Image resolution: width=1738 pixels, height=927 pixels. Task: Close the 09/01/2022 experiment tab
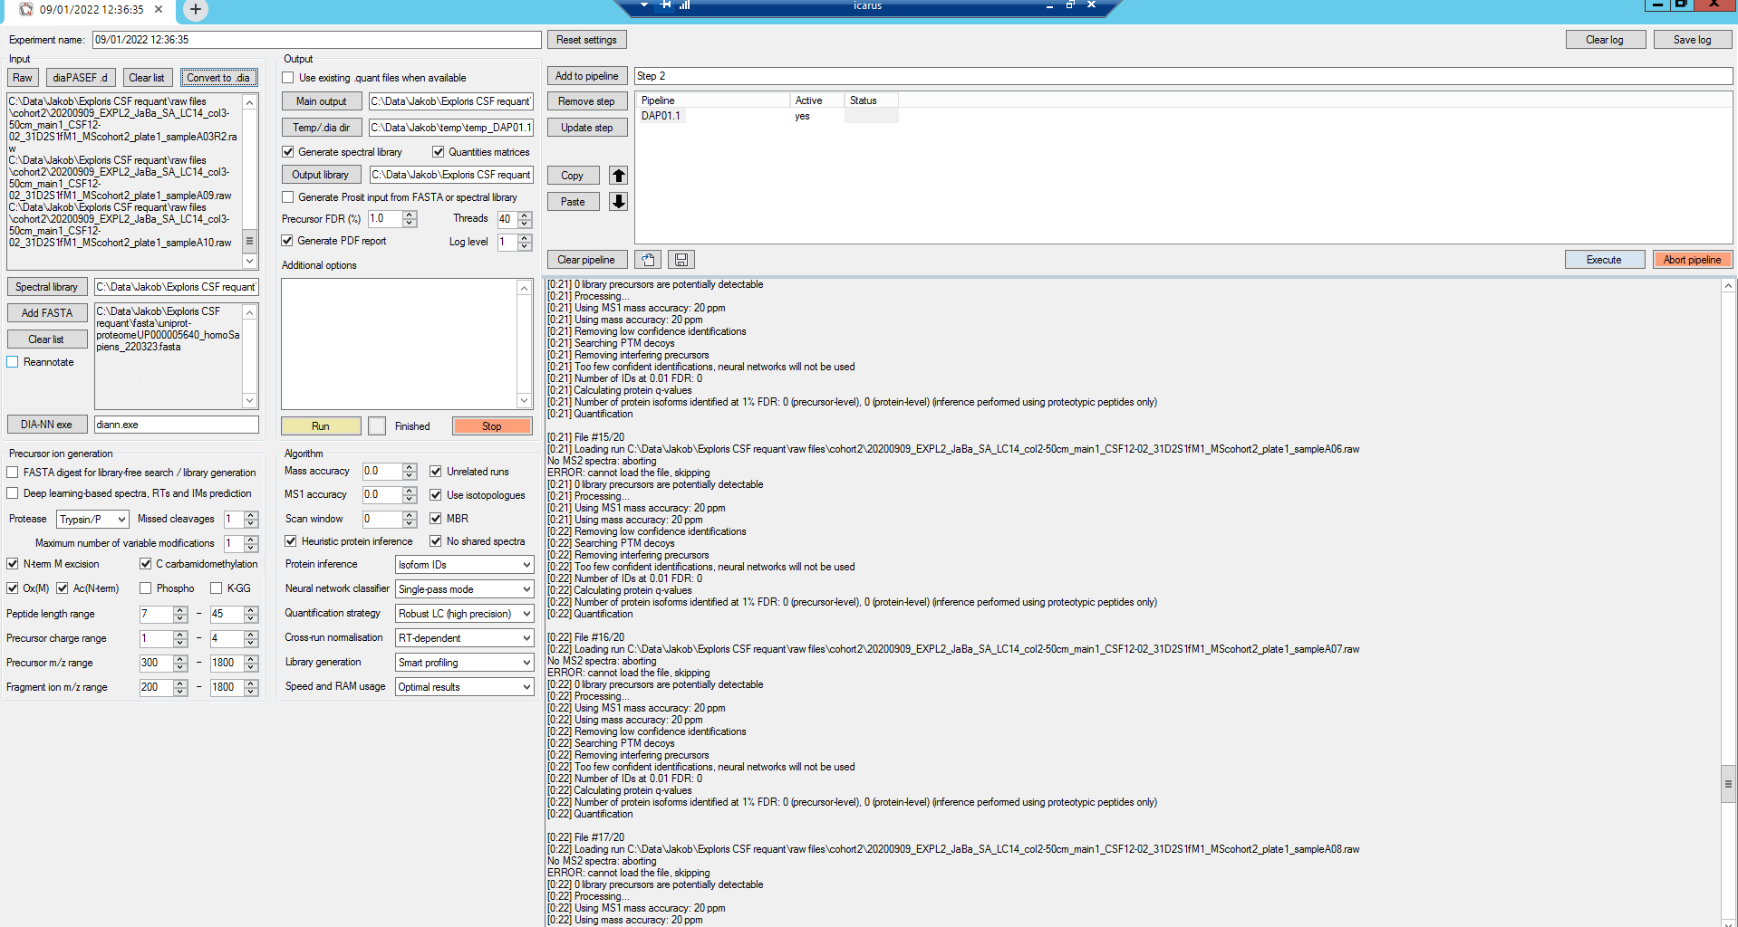(x=158, y=10)
